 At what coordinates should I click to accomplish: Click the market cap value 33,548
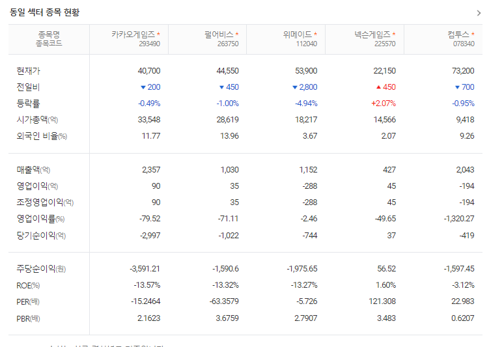pos(149,120)
